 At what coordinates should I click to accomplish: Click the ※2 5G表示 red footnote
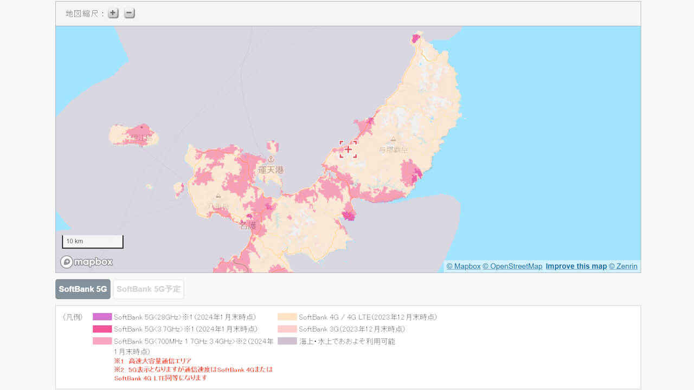(x=193, y=373)
